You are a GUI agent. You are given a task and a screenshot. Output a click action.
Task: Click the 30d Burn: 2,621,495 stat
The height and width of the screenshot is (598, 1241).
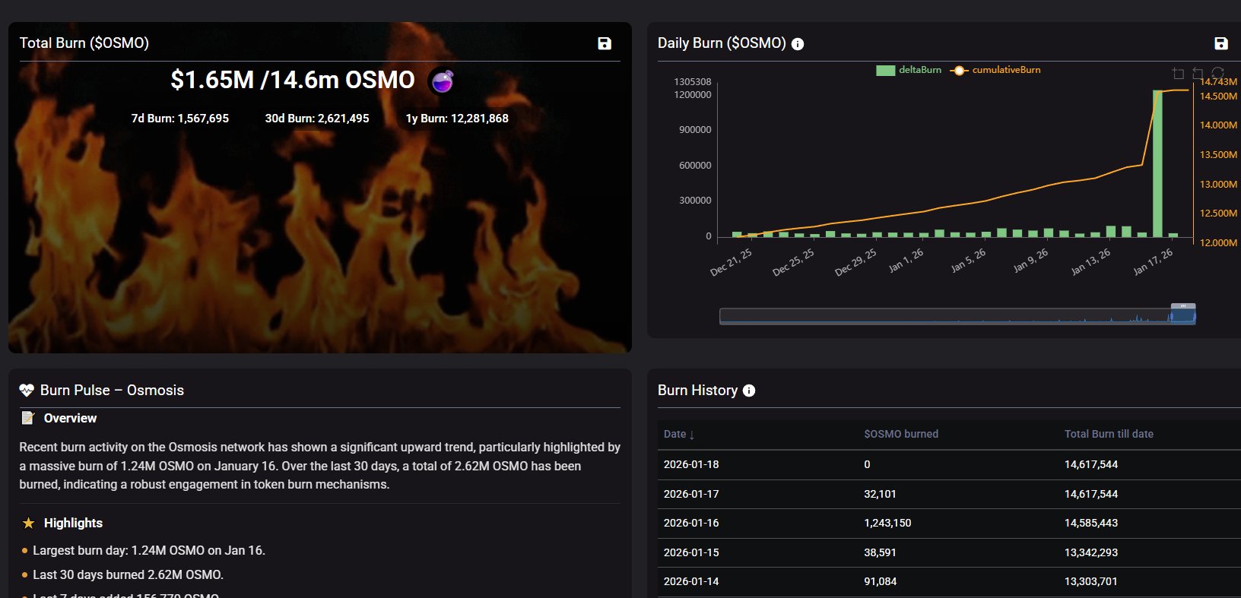(317, 119)
